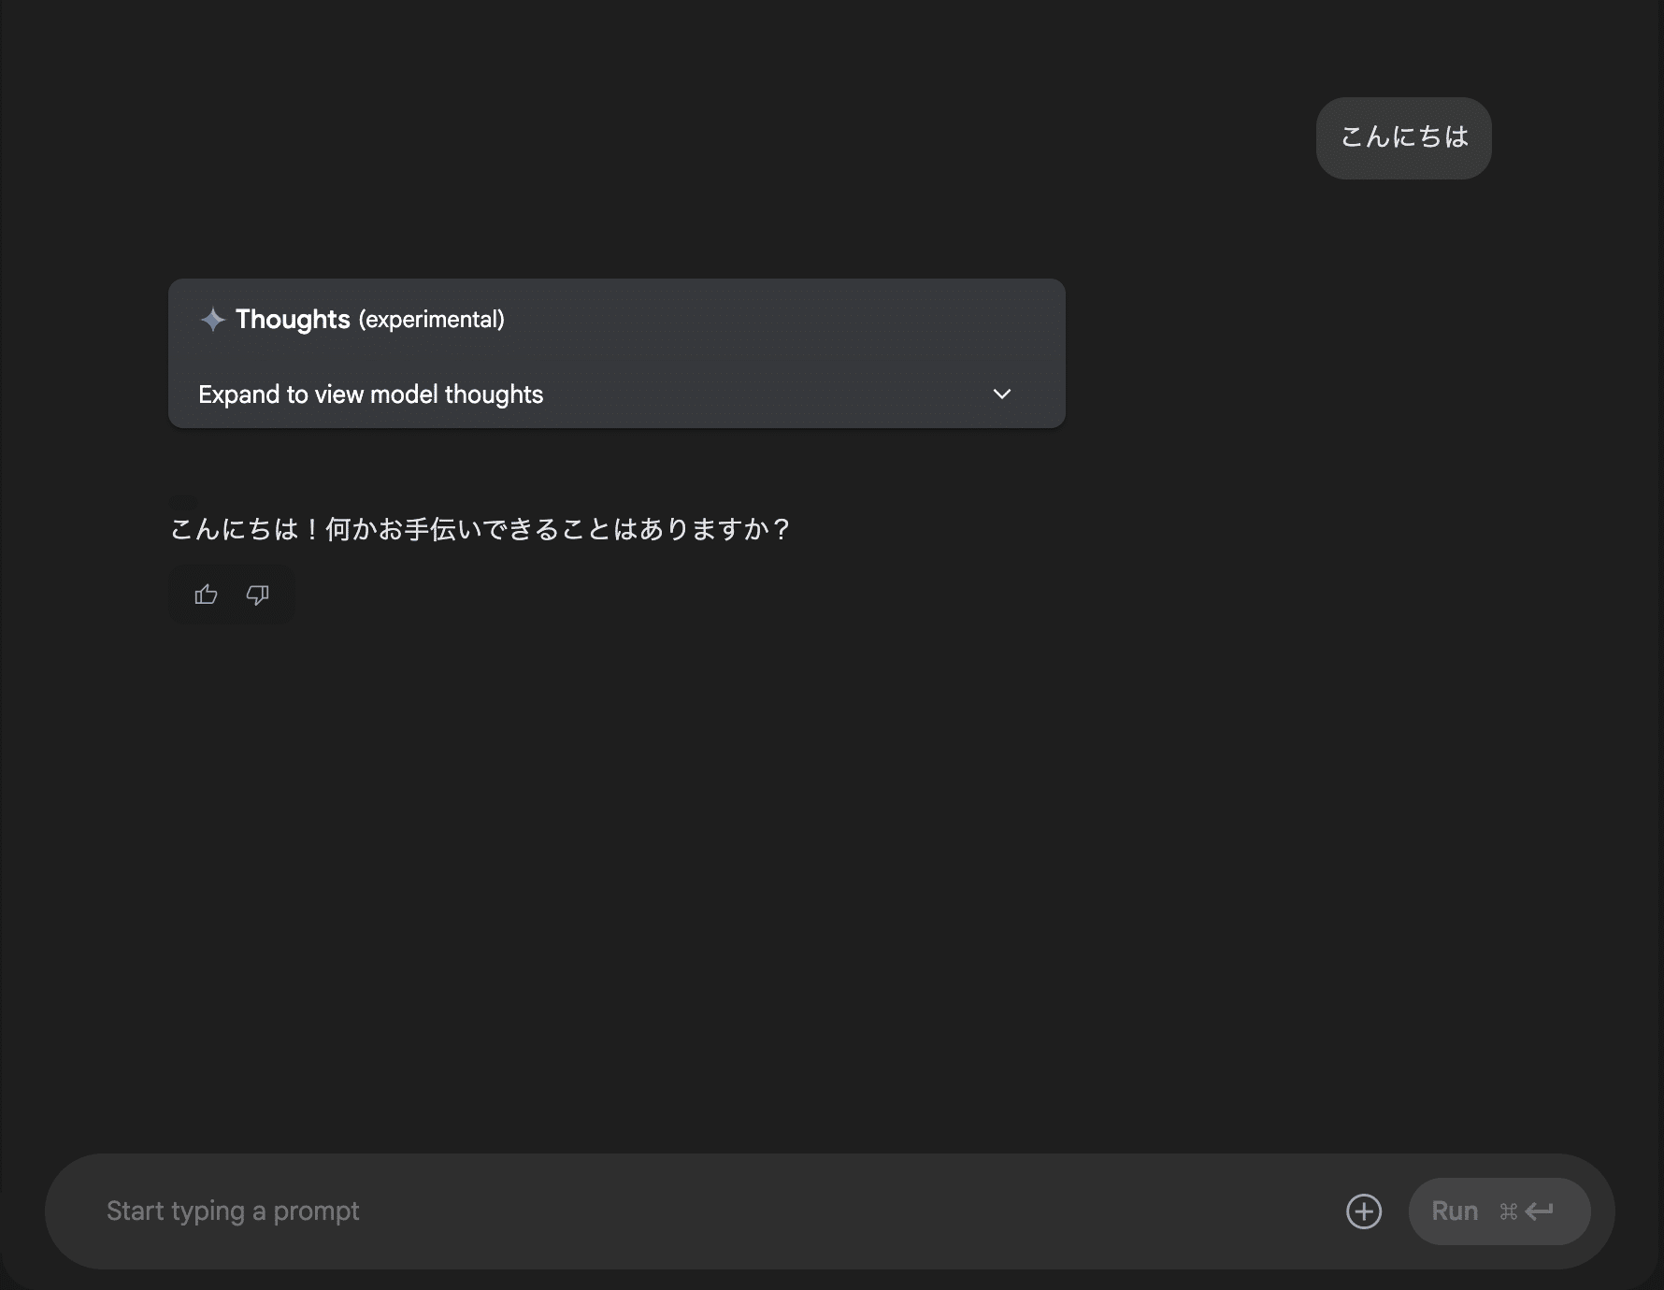Image resolution: width=1664 pixels, height=1290 pixels.
Task: Click the word 'Expand' in the thoughts row
Action: click(239, 394)
